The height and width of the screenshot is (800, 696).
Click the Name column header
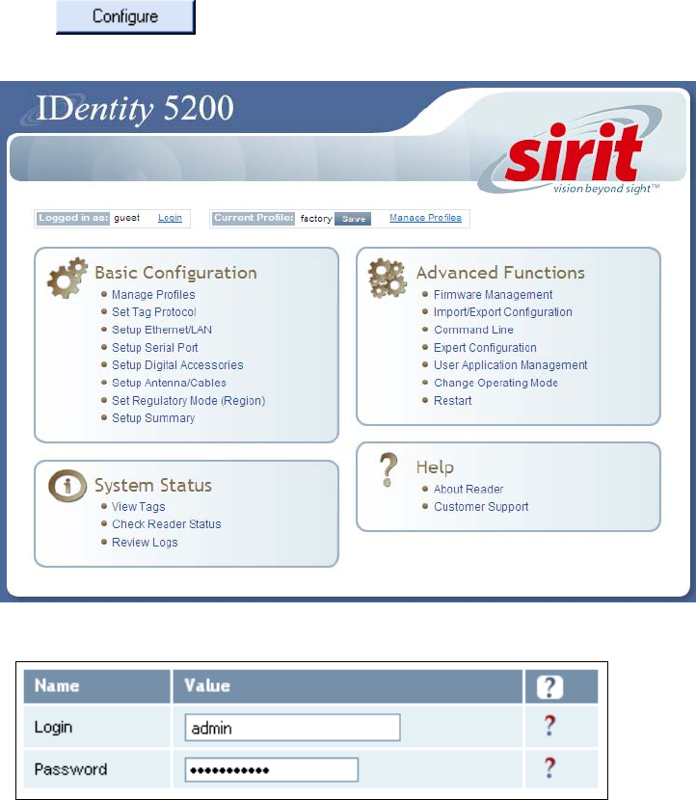click(x=57, y=685)
